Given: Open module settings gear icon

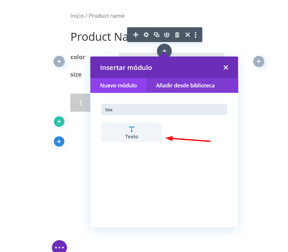Looking at the screenshot, I should [146, 34].
